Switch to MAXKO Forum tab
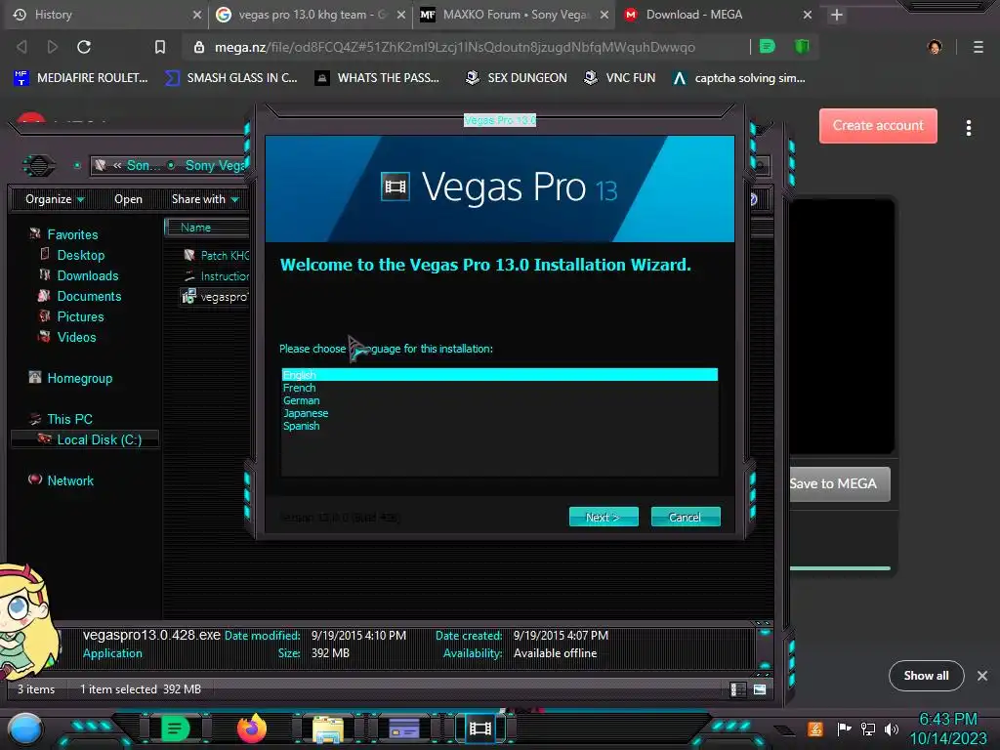This screenshot has height=750, width=1000. pyautogui.click(x=514, y=15)
